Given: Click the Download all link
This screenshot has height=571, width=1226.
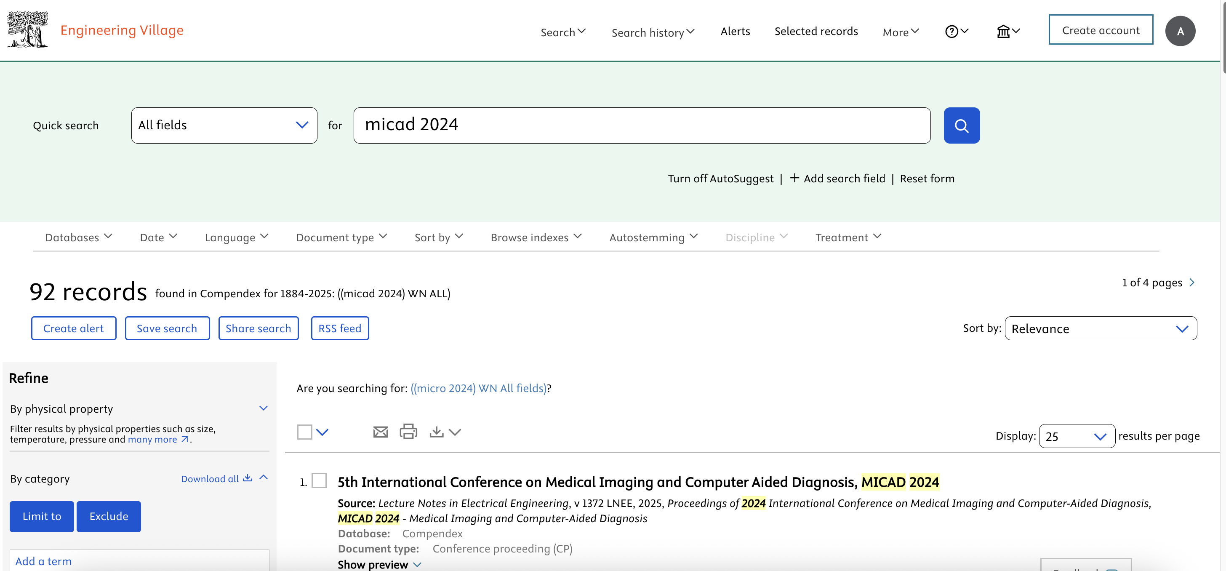Looking at the screenshot, I should [209, 479].
